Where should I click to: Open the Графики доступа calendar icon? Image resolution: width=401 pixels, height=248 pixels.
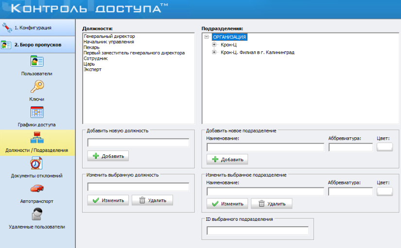tap(37, 112)
